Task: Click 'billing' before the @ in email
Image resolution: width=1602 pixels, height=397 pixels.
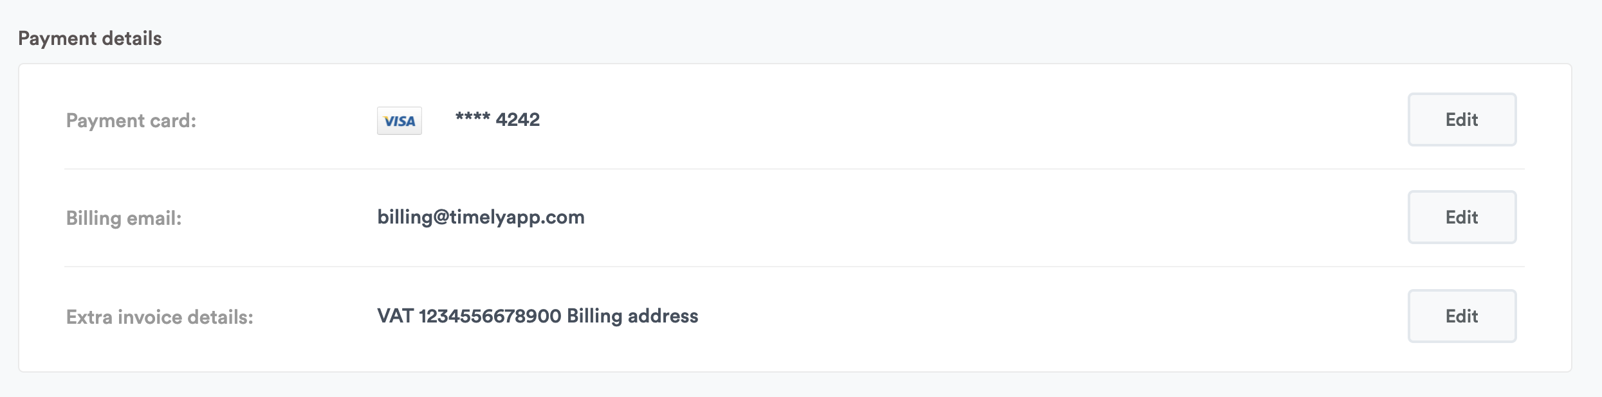Action: pos(405,218)
